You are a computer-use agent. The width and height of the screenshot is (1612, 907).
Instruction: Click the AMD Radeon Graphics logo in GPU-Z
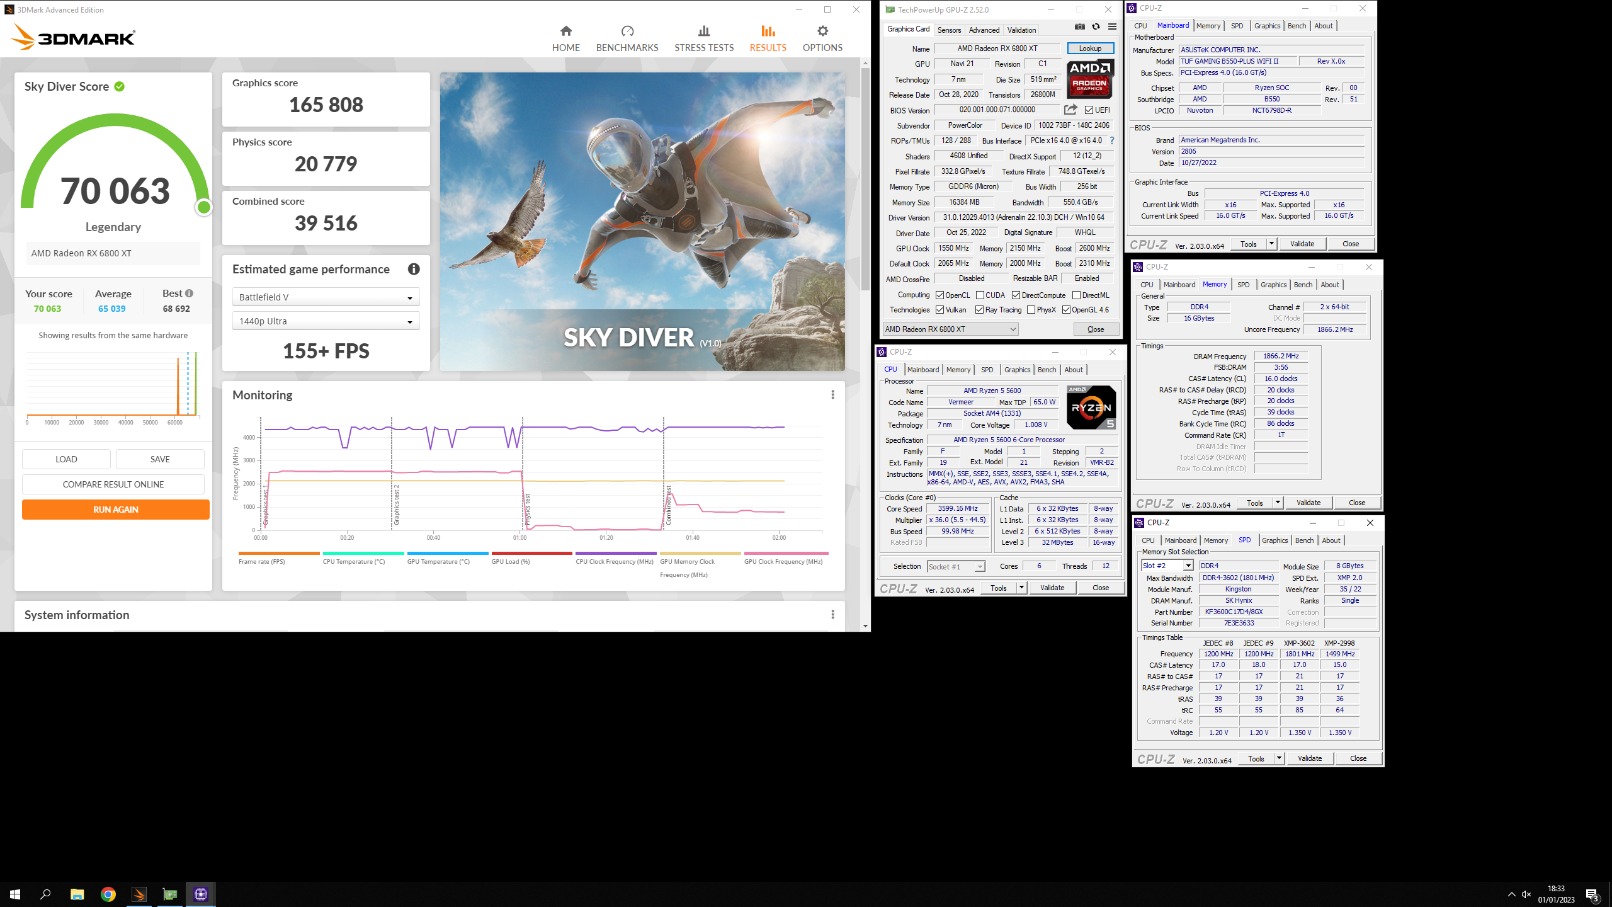[x=1090, y=79]
